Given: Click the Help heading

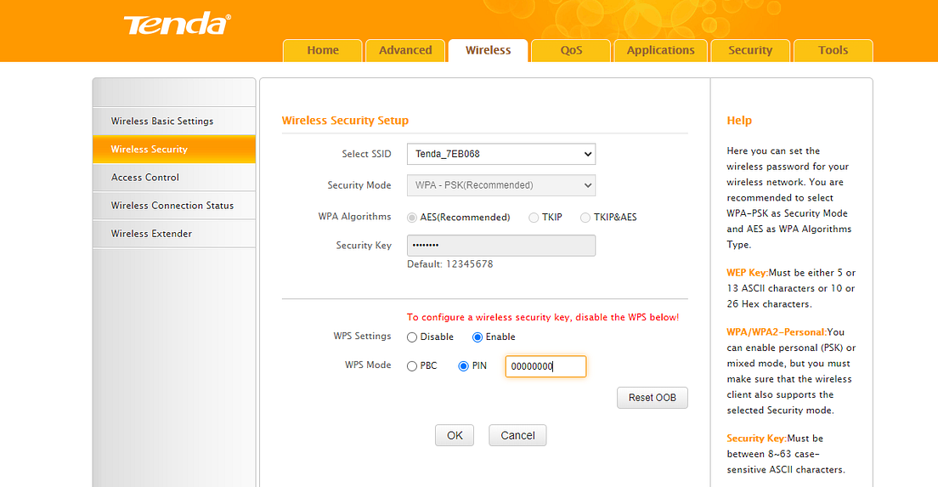Looking at the screenshot, I should 739,120.
